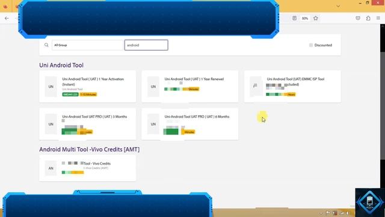
Task: Open the volume speaker tray icon
Action: click(x=348, y=213)
